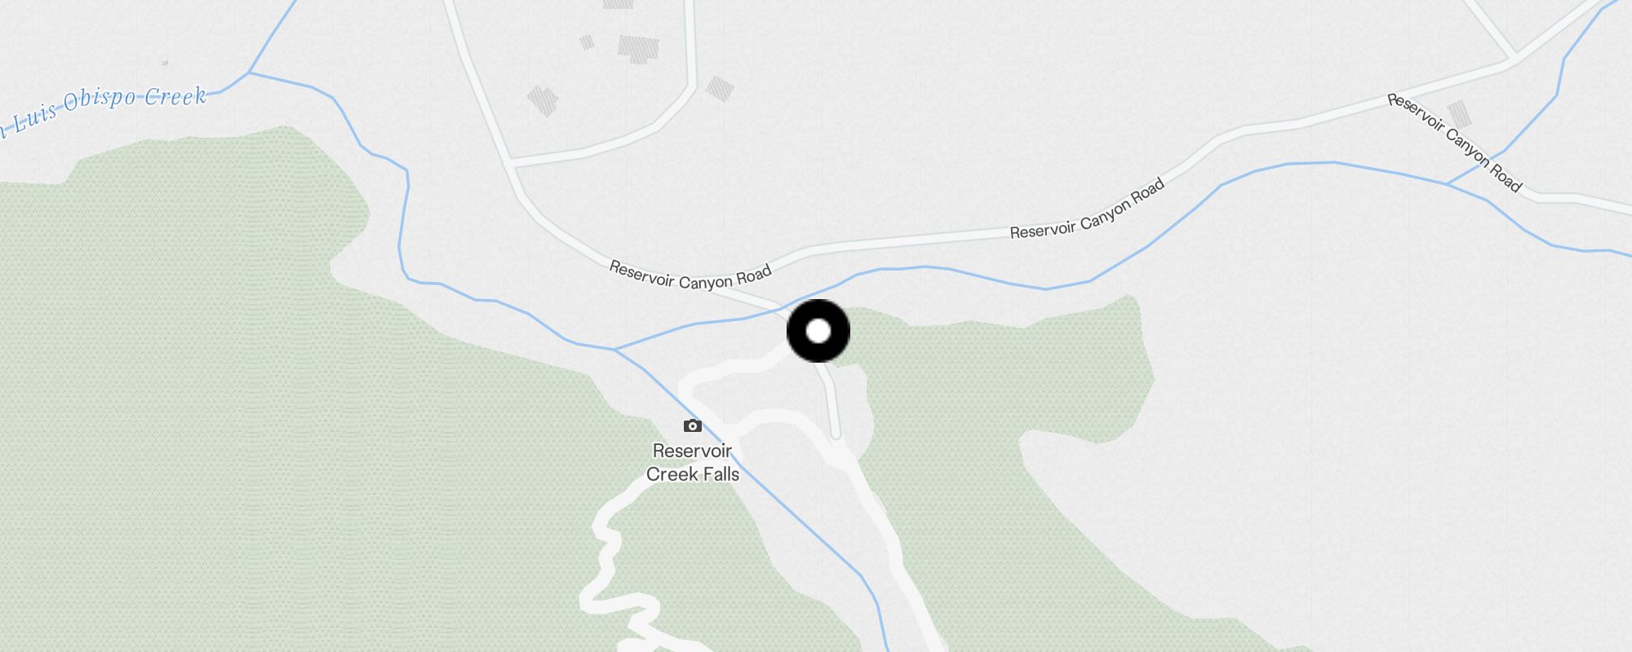Click the upward-slanting Reservoir Canyon Road label mid-map
Viewport: 1632px width, 652px height.
(1087, 209)
